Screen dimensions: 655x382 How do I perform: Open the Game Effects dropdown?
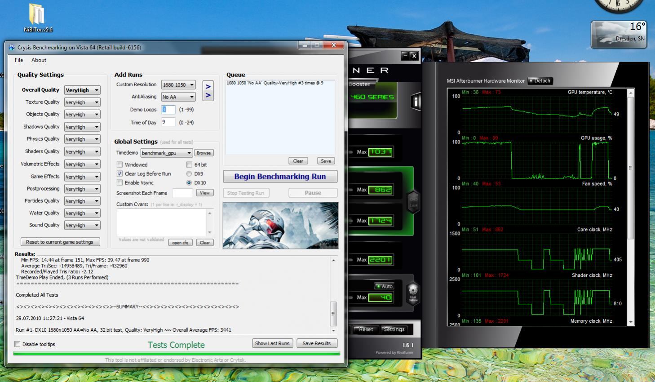[82, 177]
